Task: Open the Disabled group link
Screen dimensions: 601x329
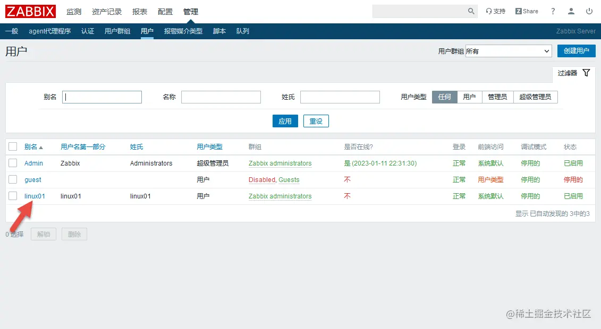Action: (x=262, y=180)
